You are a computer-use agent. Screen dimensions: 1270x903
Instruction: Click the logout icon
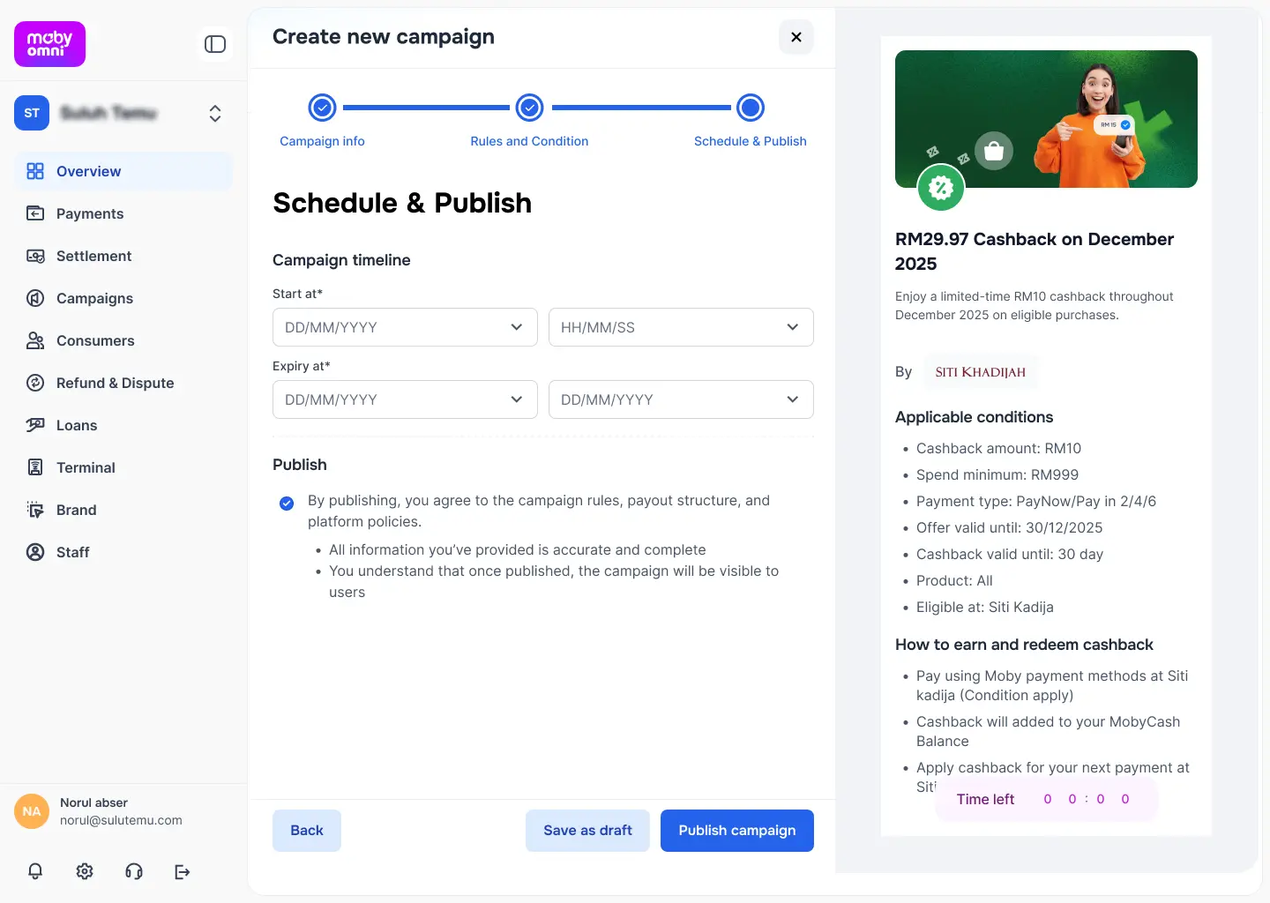(x=183, y=871)
